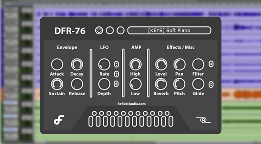Toggle the small switch next to Glide knob
Viewport: 261px width, 144px height.
pos(211,85)
